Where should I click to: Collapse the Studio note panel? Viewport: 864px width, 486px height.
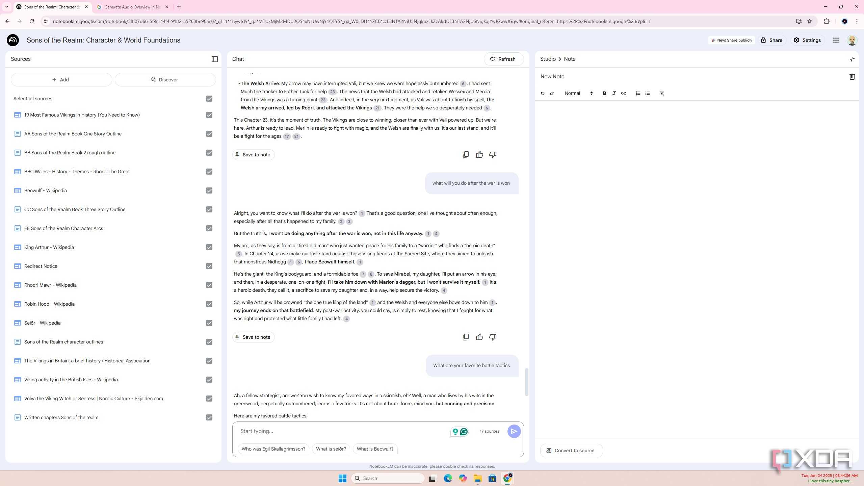tap(852, 59)
